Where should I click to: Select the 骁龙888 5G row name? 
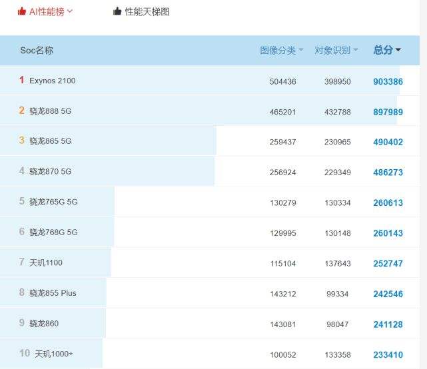coord(51,111)
